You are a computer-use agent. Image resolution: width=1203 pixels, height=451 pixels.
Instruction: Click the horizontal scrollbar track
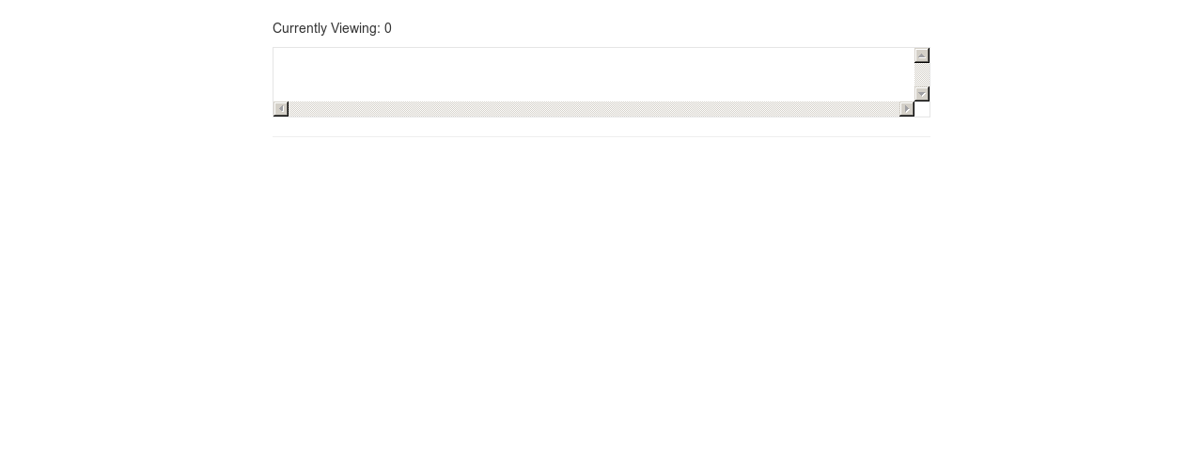(x=594, y=109)
